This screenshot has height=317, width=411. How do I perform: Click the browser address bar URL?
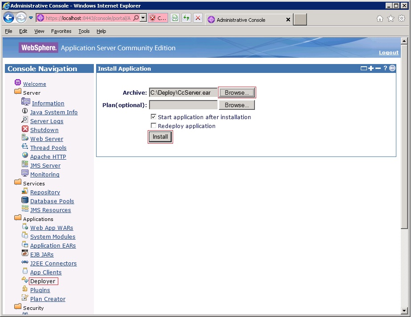pos(88,18)
